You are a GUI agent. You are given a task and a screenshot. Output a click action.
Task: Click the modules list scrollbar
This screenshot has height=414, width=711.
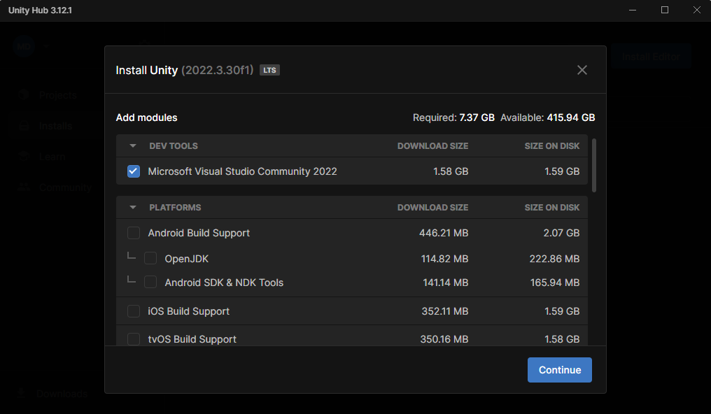tap(594, 165)
